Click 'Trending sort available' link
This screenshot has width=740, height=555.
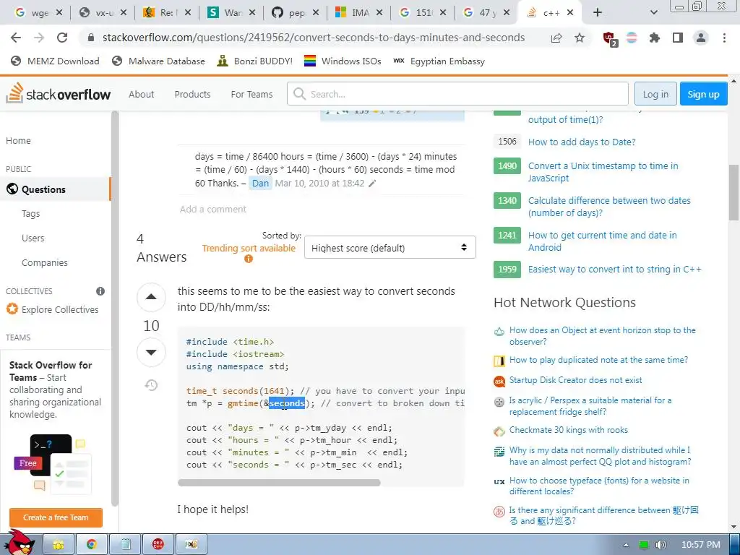[x=249, y=249]
